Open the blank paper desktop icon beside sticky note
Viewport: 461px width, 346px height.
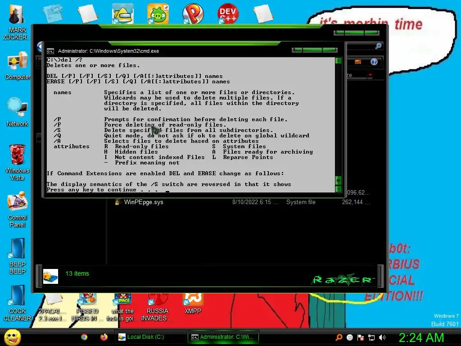click(88, 14)
